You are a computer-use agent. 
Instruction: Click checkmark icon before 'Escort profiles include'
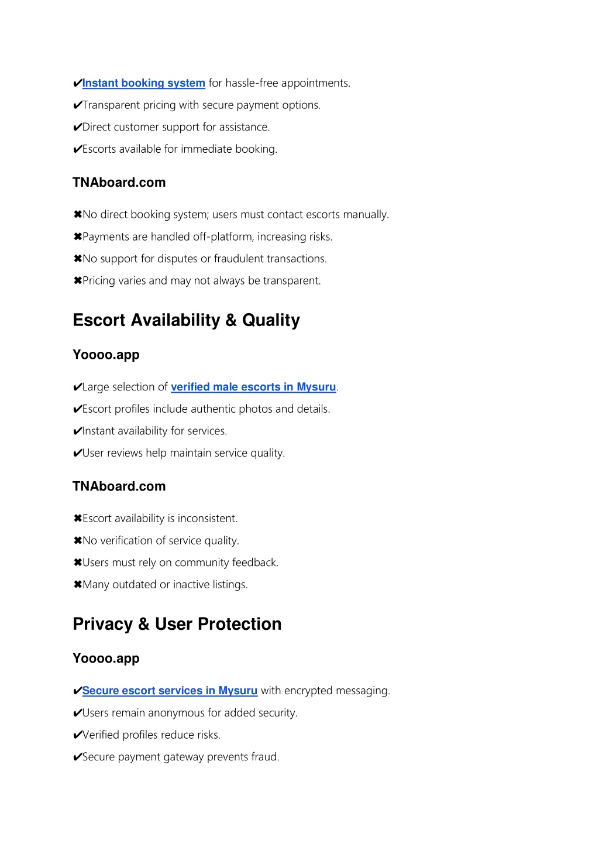point(77,409)
